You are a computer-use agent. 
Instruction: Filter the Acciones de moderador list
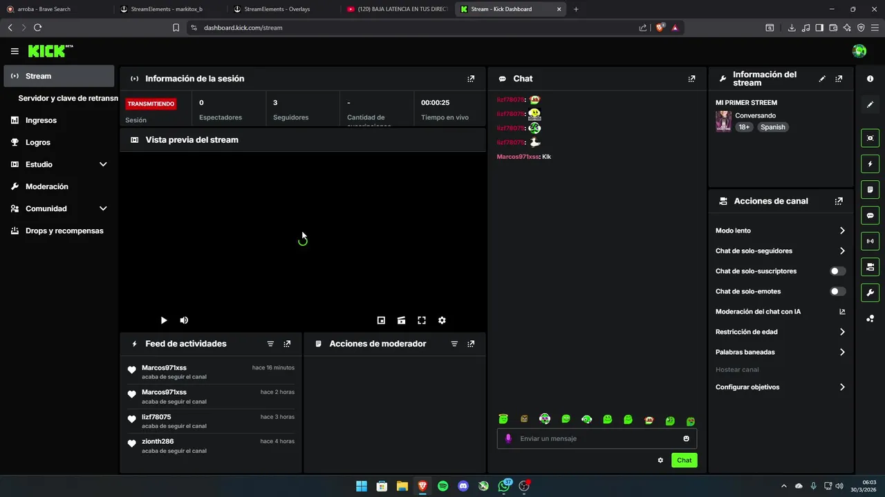coord(454,344)
